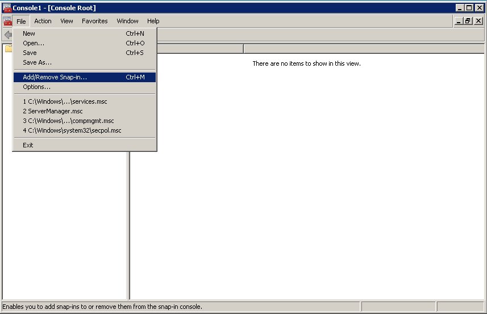
Task: Maximize the Console1 main window
Action: (469, 8)
